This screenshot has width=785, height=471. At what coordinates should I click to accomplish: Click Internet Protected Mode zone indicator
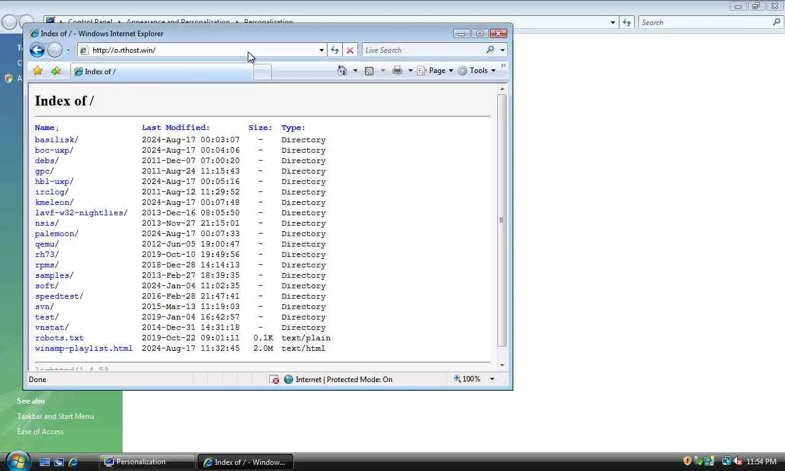pyautogui.click(x=338, y=380)
